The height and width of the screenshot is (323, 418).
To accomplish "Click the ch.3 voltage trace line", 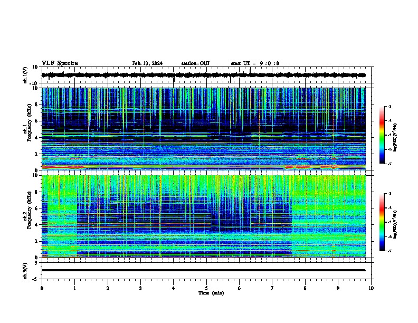I will coord(203,270).
